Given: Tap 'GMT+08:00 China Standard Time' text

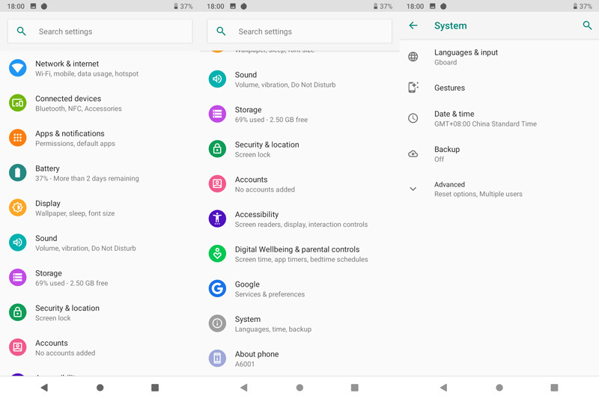Looking at the screenshot, I should [x=485, y=124].
